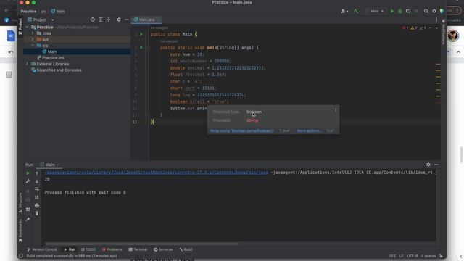
Task: Click the print icon in Run console toolbar
Action: pyautogui.click(x=37, y=205)
